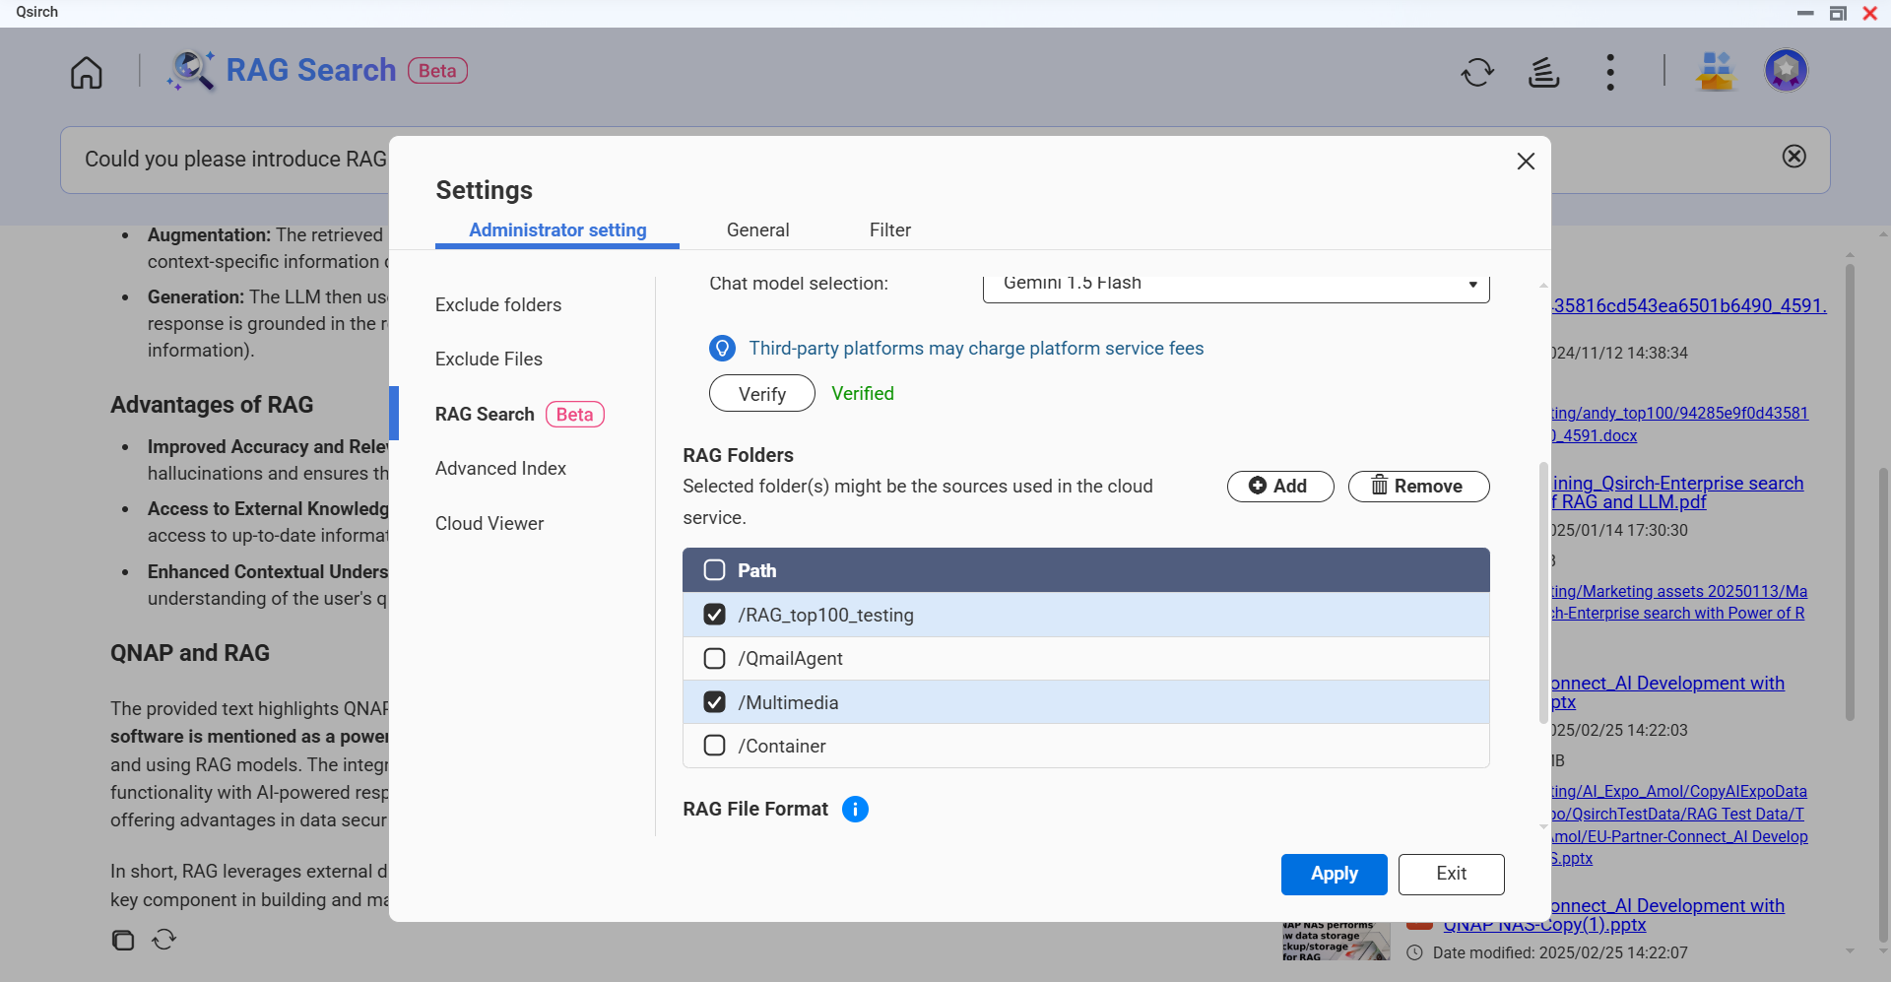Select Advanced Index in sidebar
Image resolution: width=1891 pixels, height=982 pixels.
(500, 469)
